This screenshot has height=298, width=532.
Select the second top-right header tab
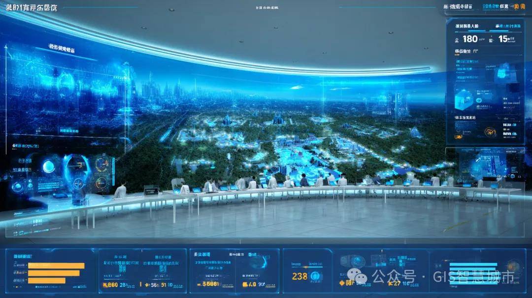pyautogui.click(x=495, y=7)
